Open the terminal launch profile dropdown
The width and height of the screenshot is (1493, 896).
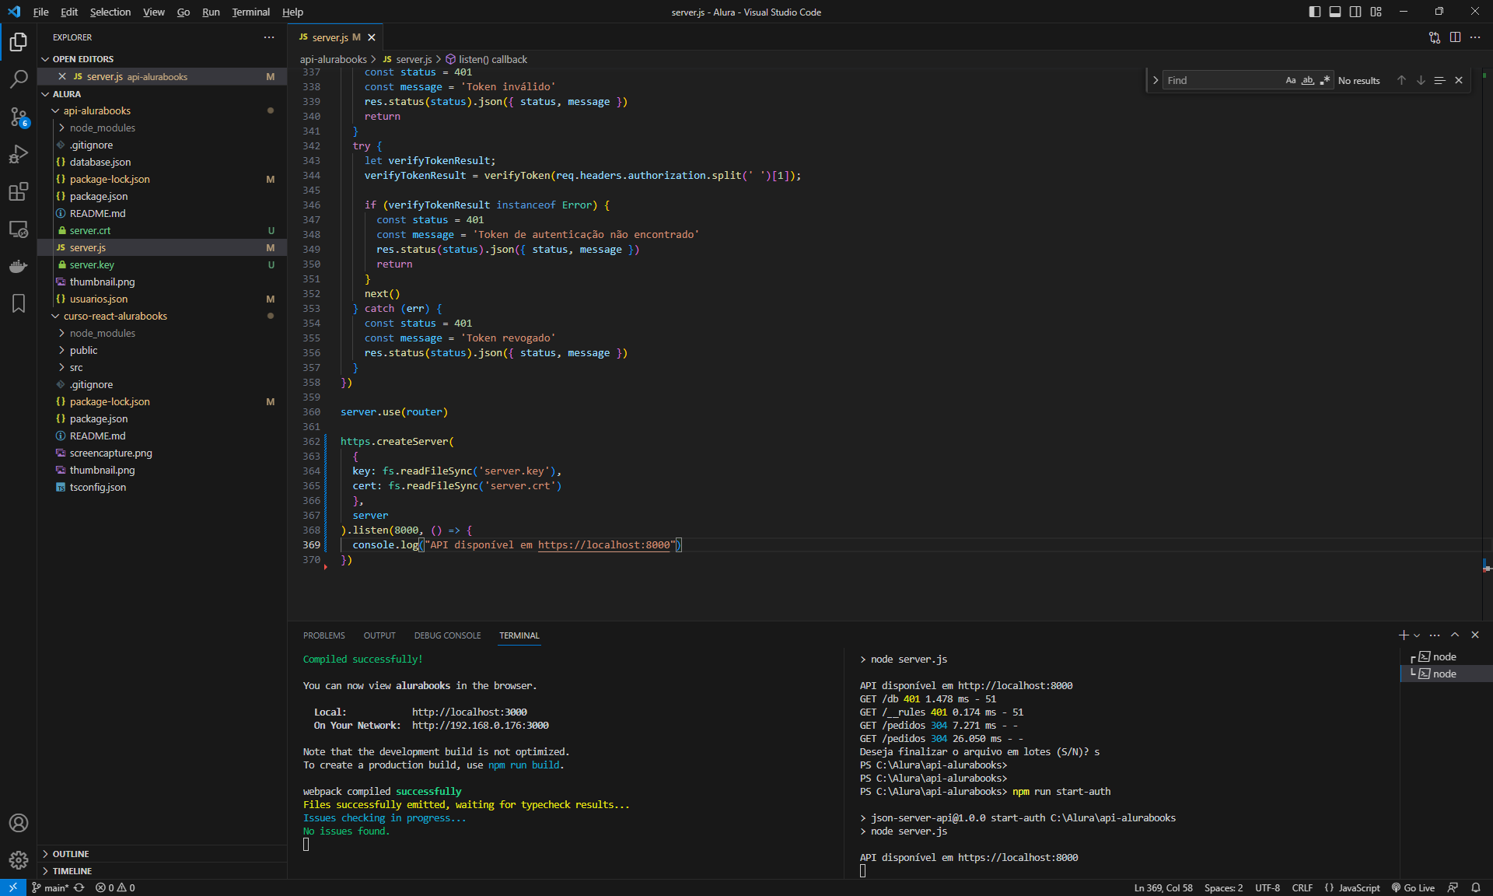[x=1417, y=635]
